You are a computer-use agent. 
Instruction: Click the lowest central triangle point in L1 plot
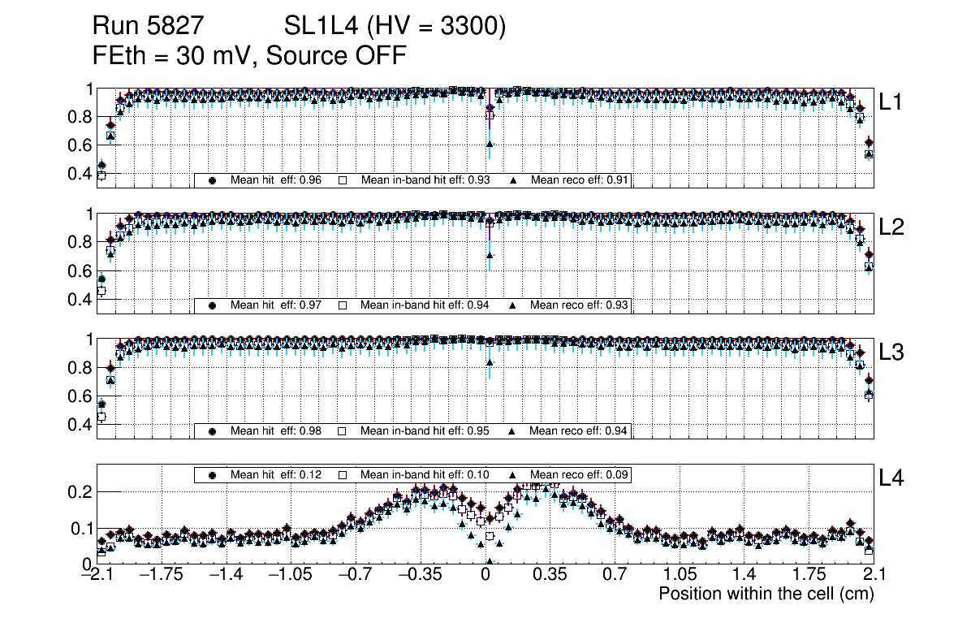(x=490, y=144)
